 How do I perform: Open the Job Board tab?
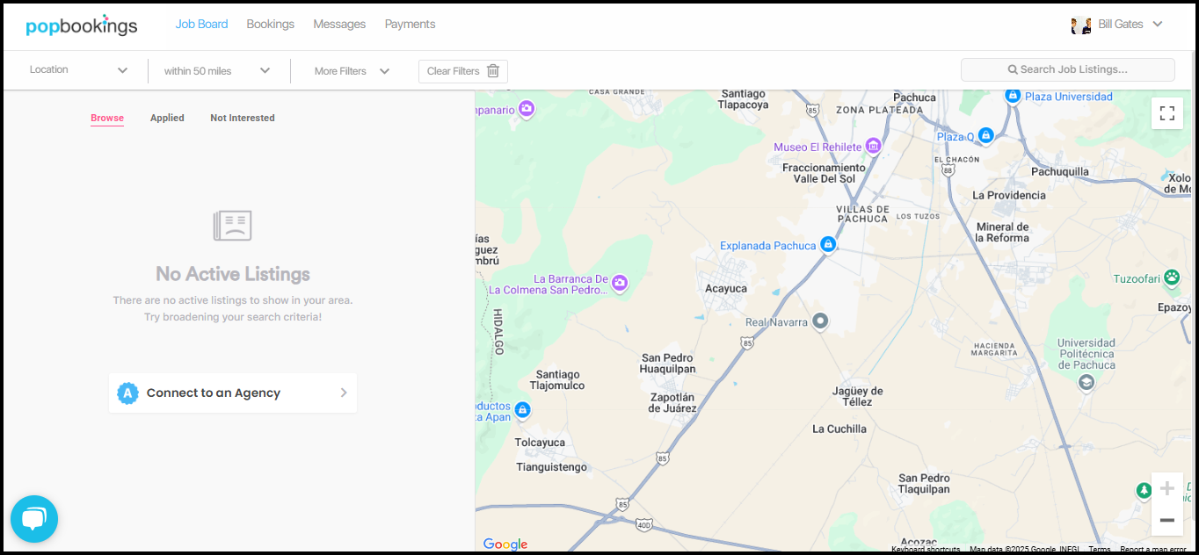[201, 25]
